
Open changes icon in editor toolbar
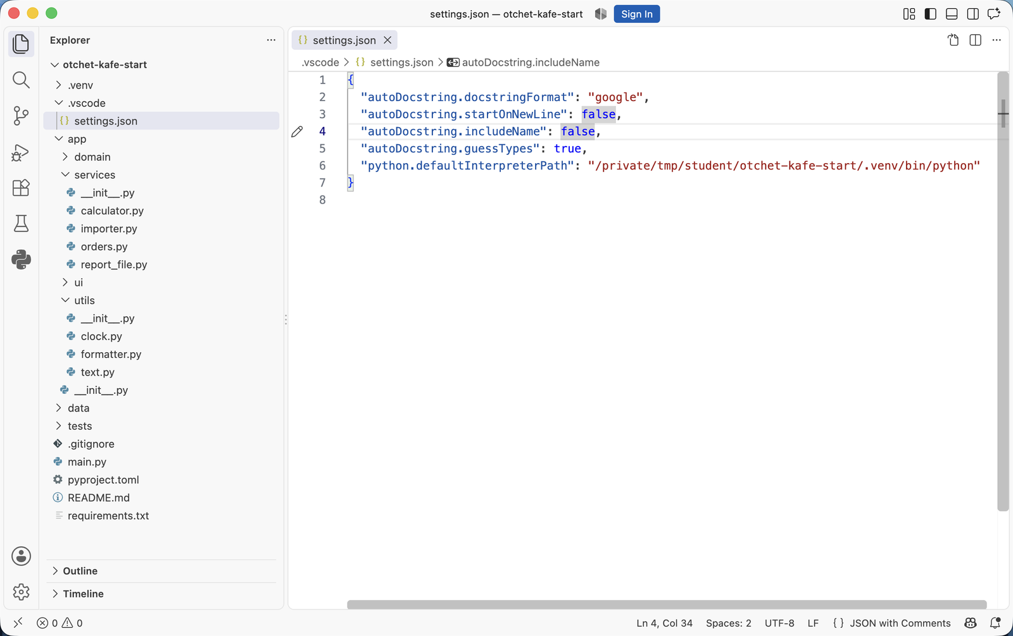[953, 40]
